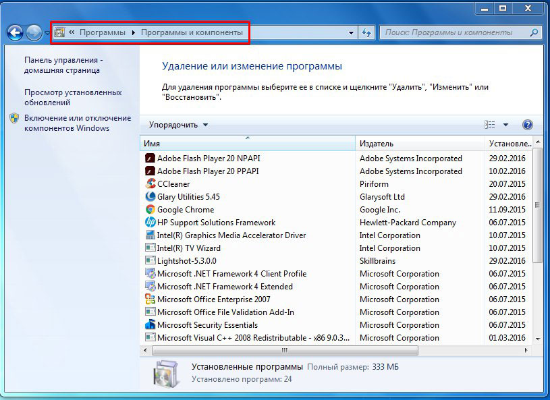Image resolution: width=550 pixels, height=400 pixels.
Task: Sort the list by the Издатель column header
Action: pyautogui.click(x=418, y=144)
